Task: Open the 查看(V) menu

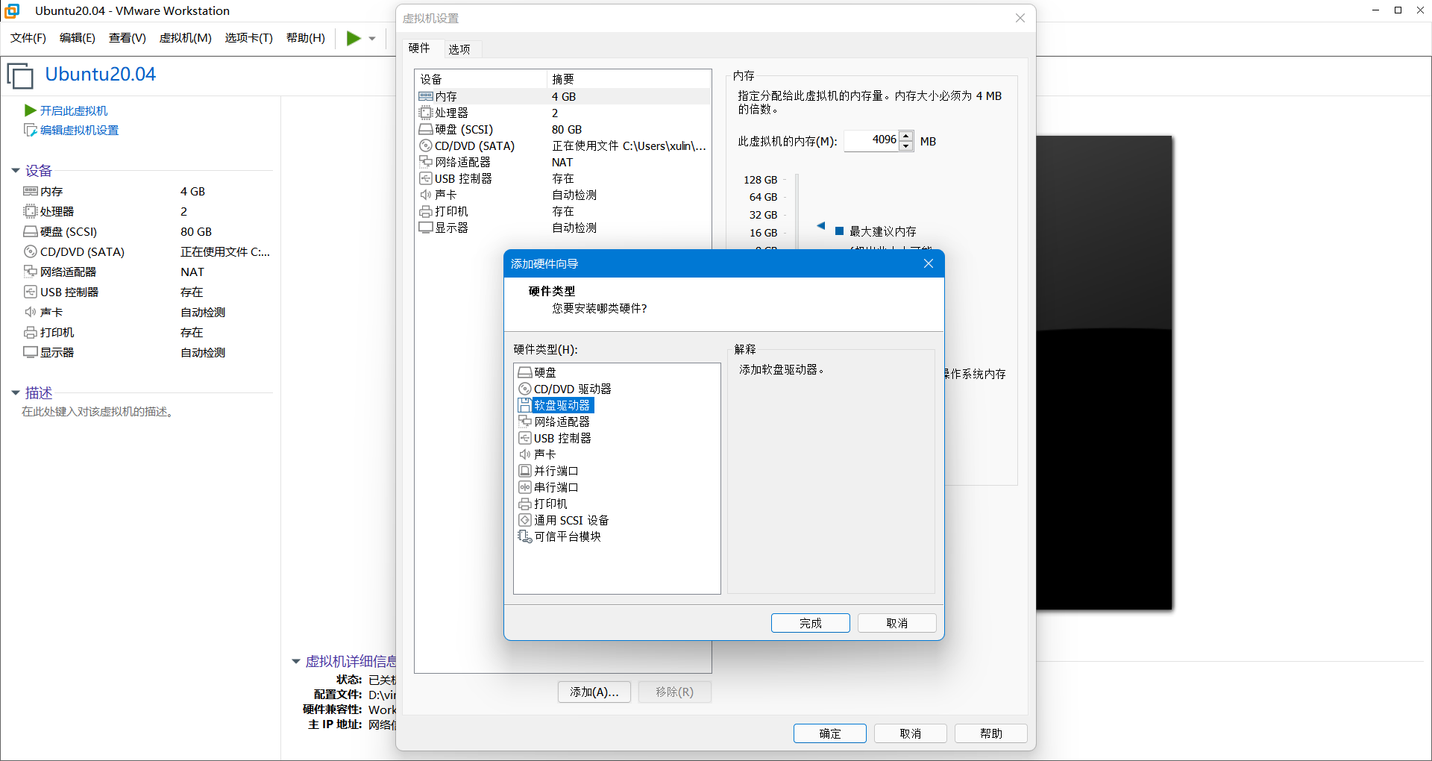Action: (128, 38)
